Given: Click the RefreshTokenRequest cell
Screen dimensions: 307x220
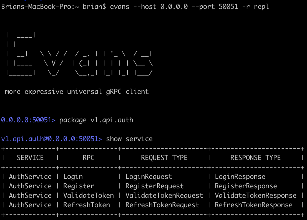Looking at the screenshot, I should pyautogui.click(x=162, y=205).
